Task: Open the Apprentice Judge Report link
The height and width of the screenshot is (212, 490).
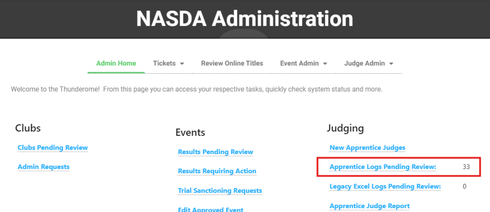Action: pos(369,206)
